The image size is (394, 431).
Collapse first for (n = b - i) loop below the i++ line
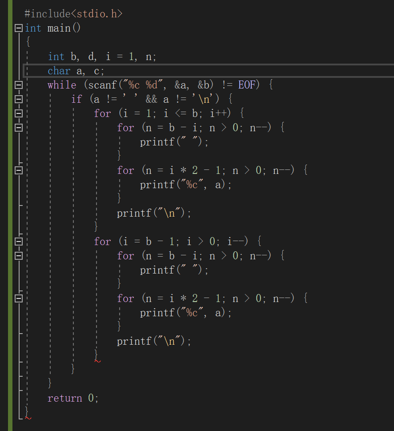point(18,128)
